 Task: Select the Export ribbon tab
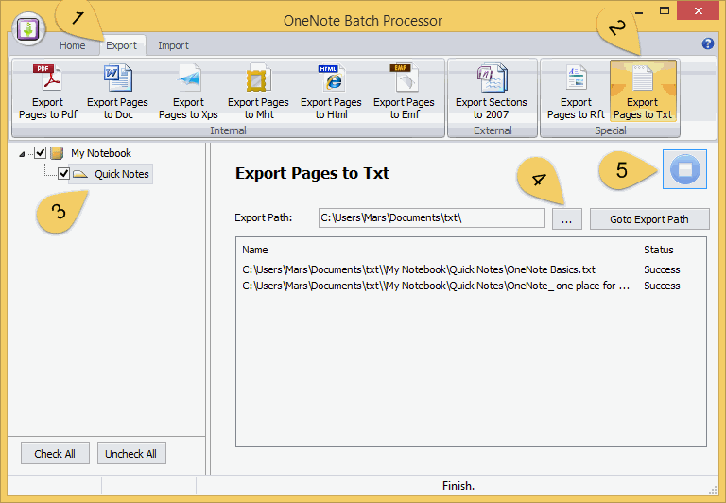point(122,45)
